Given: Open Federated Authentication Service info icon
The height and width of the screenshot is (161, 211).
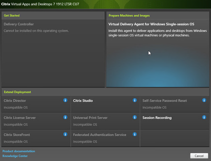Looking at the screenshot, I should tap(135, 134).
